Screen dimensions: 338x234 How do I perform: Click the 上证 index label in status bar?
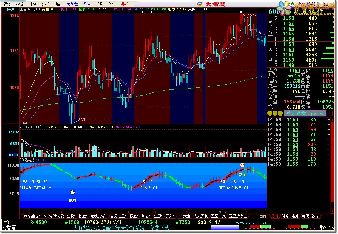7,222
